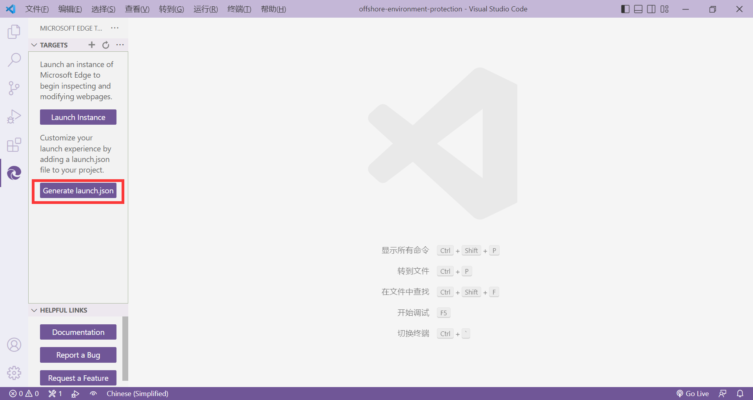Click Report a Bug button
This screenshot has height=400, width=753.
(78, 355)
